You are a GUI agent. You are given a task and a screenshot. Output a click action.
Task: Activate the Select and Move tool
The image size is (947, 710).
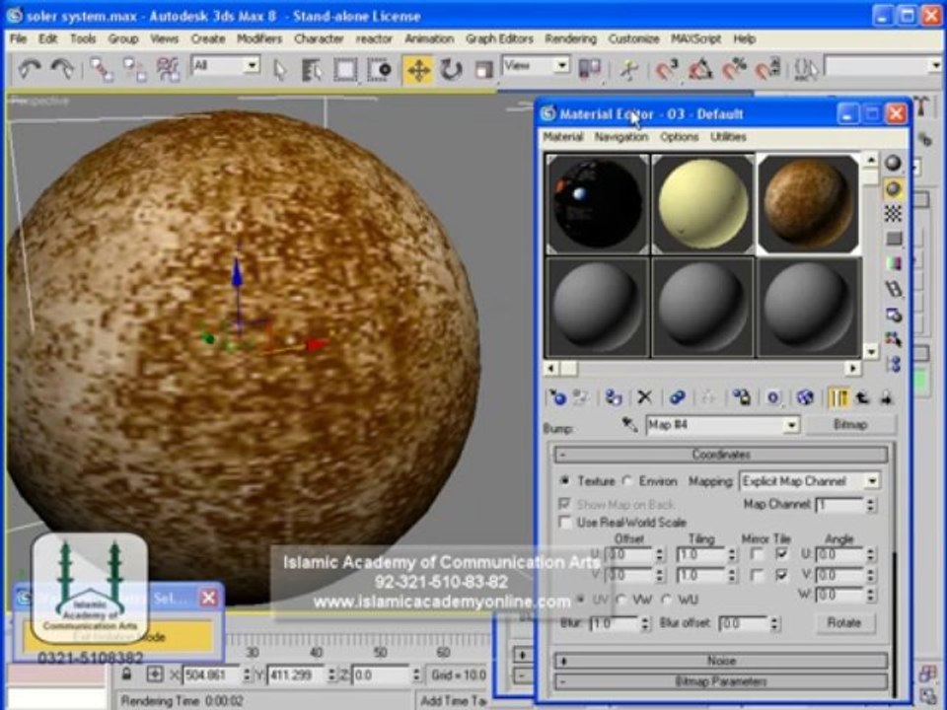pyautogui.click(x=418, y=70)
